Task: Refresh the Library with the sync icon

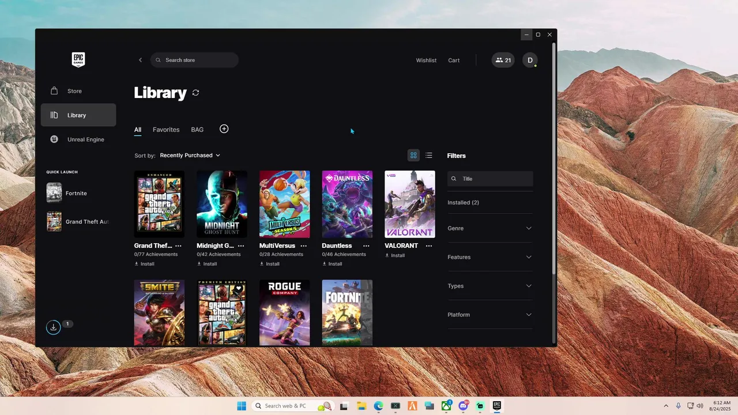Action: pos(195,93)
